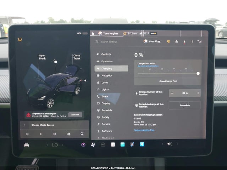Viewport: 227px width, 170px height.
Task: Open the three-dot app launcher
Action: (x=103, y=144)
